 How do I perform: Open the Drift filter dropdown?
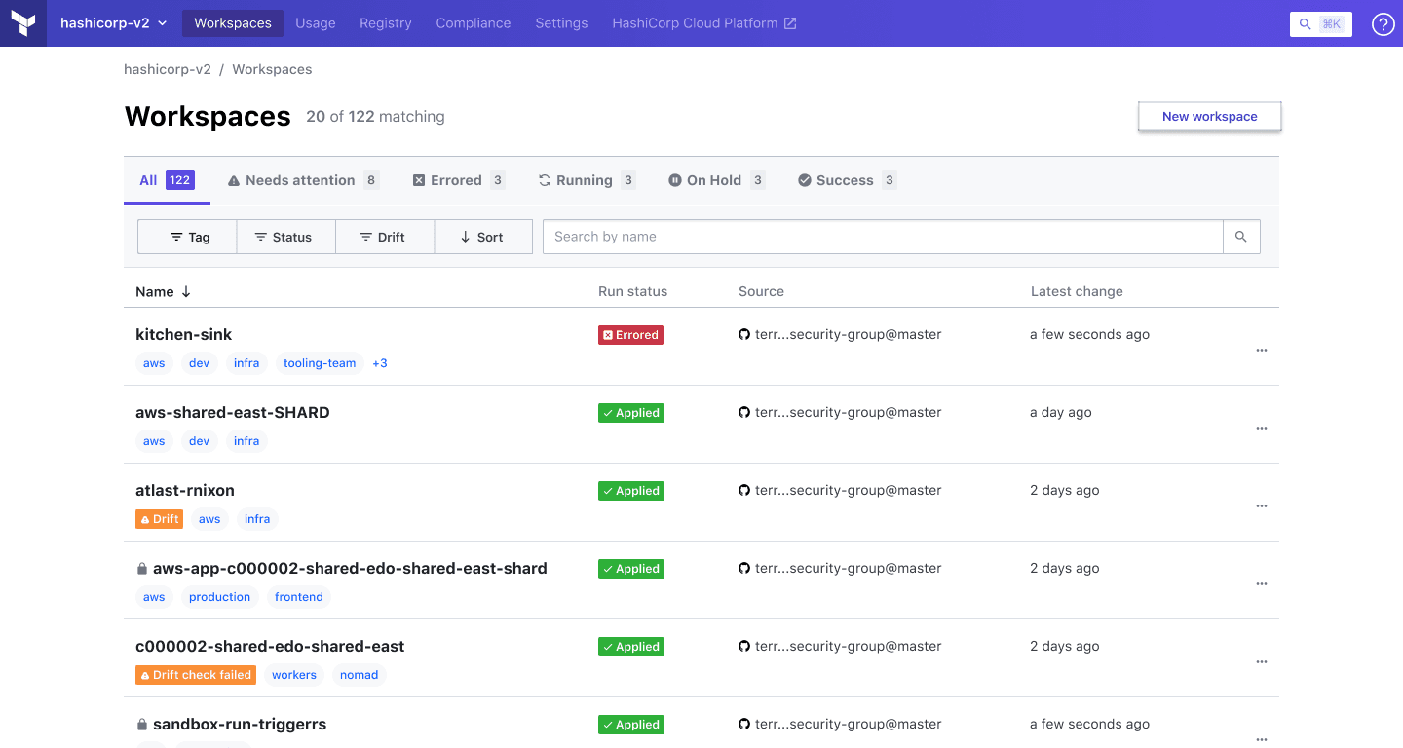[x=385, y=237]
